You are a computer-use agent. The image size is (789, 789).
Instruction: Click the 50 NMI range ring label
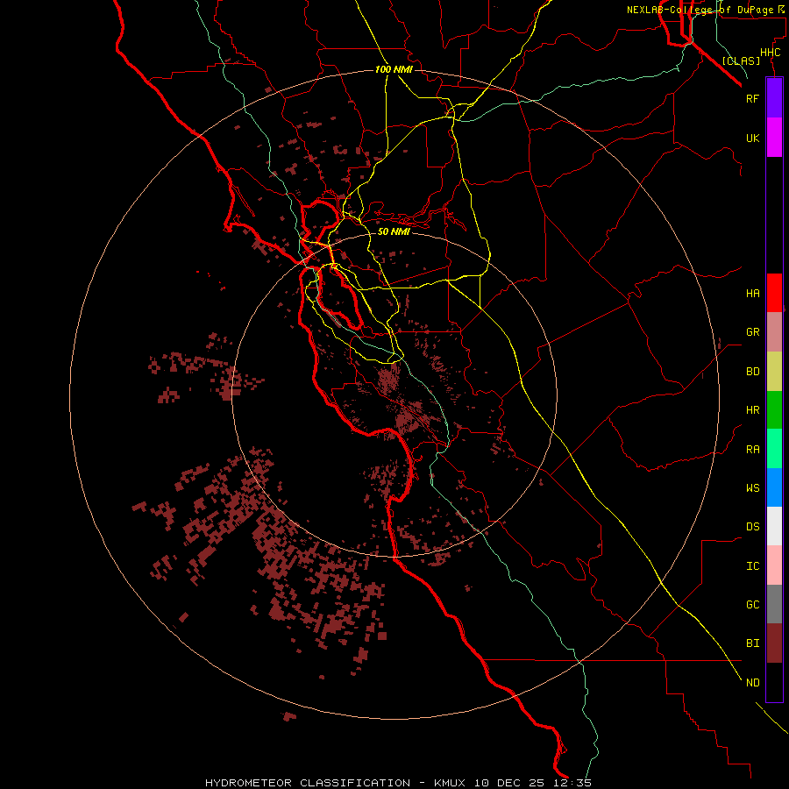(x=394, y=231)
